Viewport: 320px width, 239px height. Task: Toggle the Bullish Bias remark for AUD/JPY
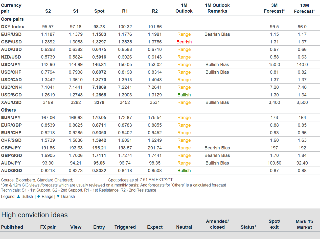(217, 163)
